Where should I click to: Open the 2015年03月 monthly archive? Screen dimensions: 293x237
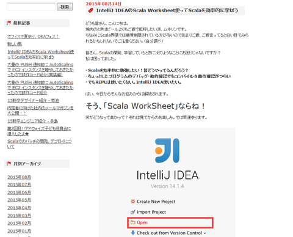pos(19,216)
